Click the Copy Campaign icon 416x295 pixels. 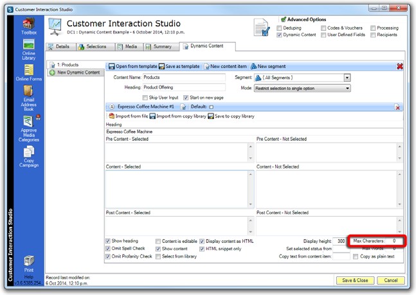(29, 157)
